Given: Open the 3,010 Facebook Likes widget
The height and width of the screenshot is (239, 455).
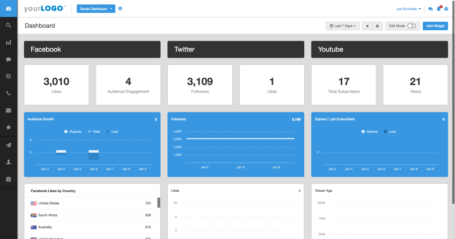Looking at the screenshot, I should 56,85.
